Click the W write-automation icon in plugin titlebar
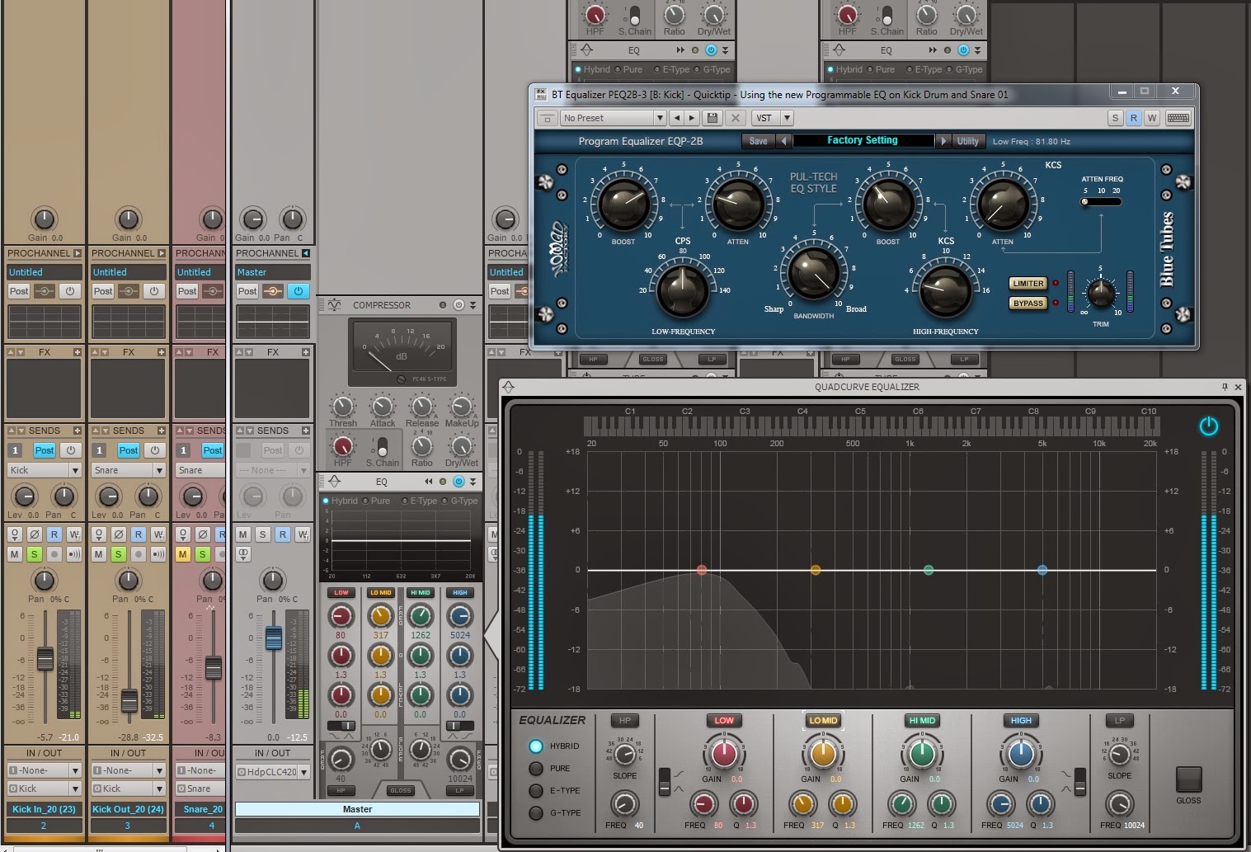The width and height of the screenshot is (1251, 852). coord(1152,118)
